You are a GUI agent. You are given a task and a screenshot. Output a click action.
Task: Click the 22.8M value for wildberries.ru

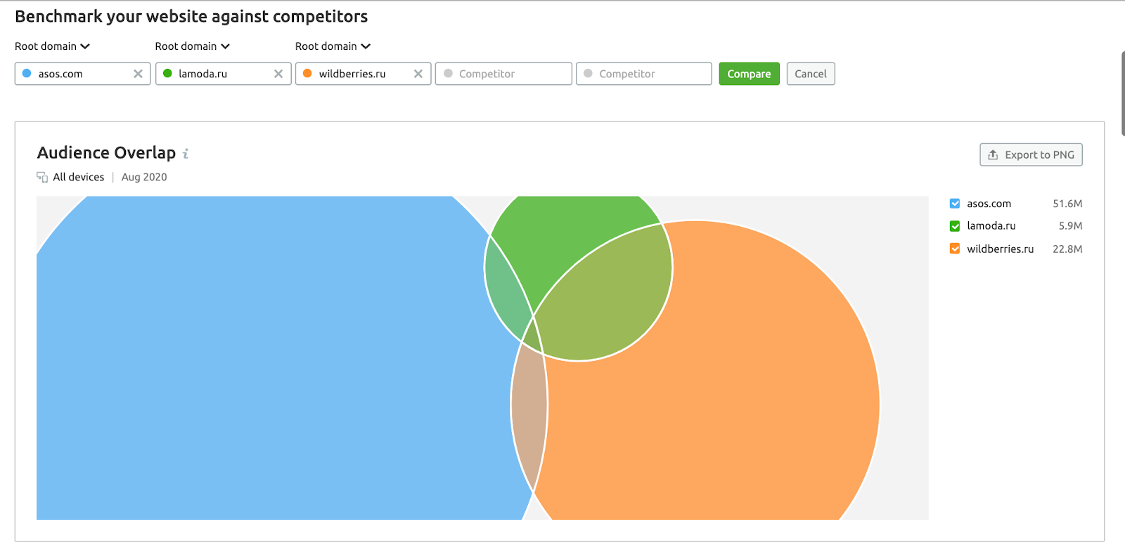point(1067,249)
